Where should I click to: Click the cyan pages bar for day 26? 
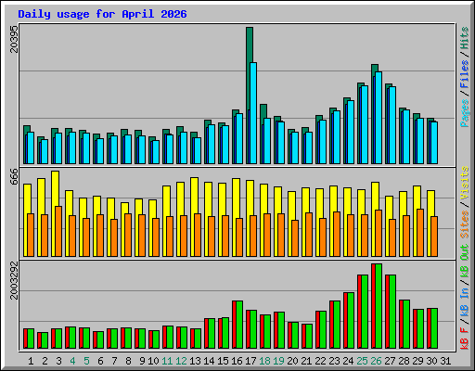(379, 118)
